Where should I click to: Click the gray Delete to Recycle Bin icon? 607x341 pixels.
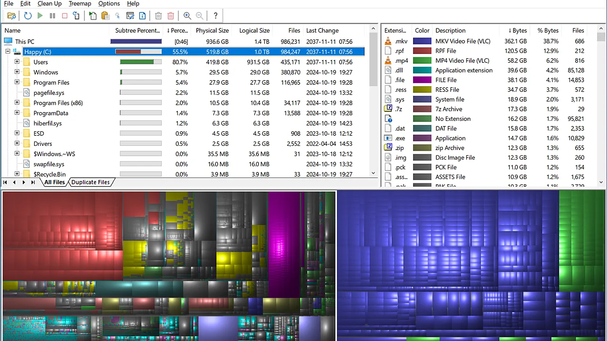[x=158, y=16]
